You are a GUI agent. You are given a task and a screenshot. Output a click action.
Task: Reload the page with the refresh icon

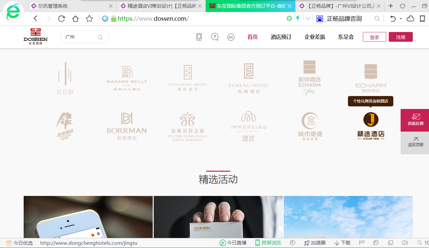pos(62,19)
